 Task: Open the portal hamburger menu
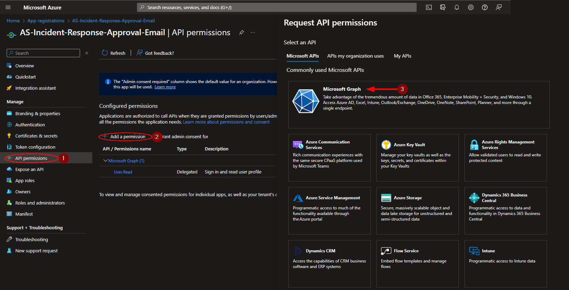pyautogui.click(x=8, y=7)
